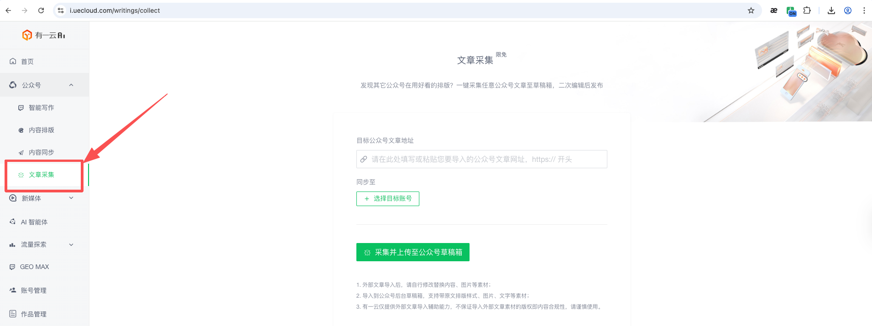
Task: Reload the page using refresh icon
Action: (x=41, y=10)
